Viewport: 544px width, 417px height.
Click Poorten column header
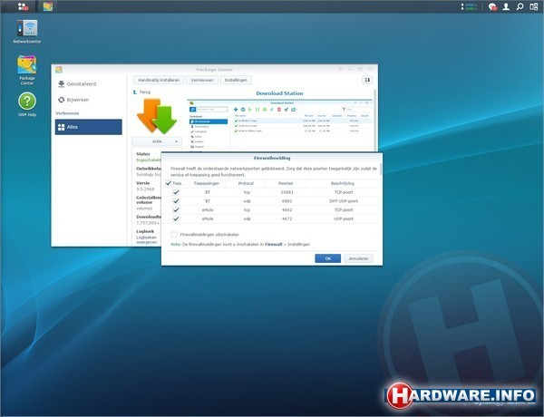point(286,183)
